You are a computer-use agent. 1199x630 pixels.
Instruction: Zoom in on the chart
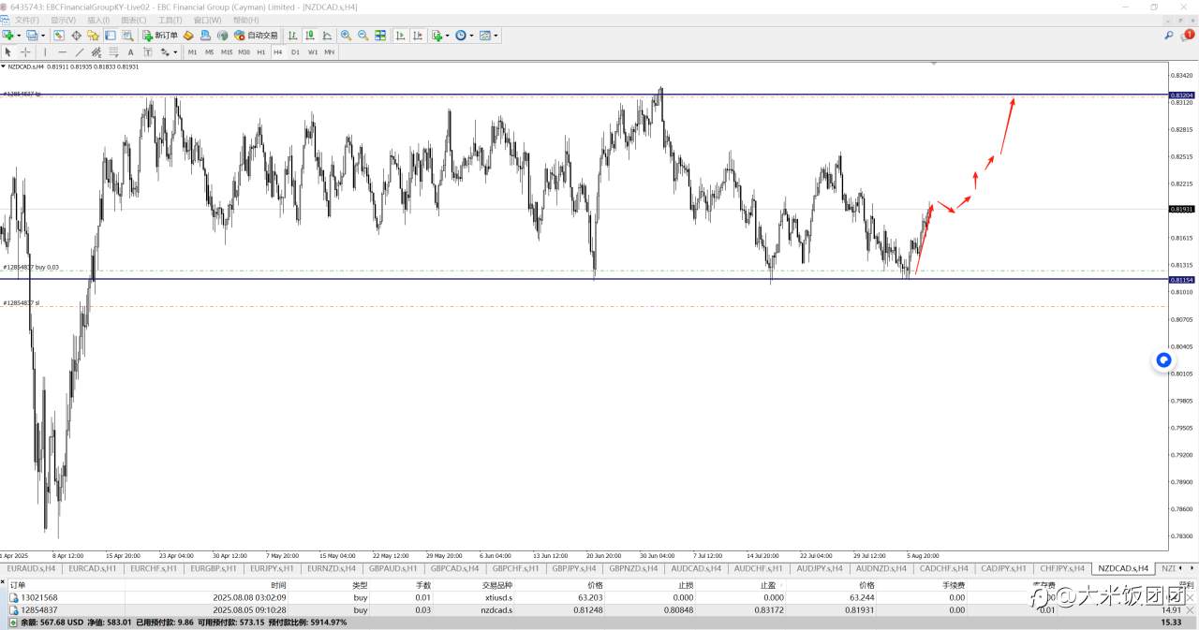pos(346,36)
